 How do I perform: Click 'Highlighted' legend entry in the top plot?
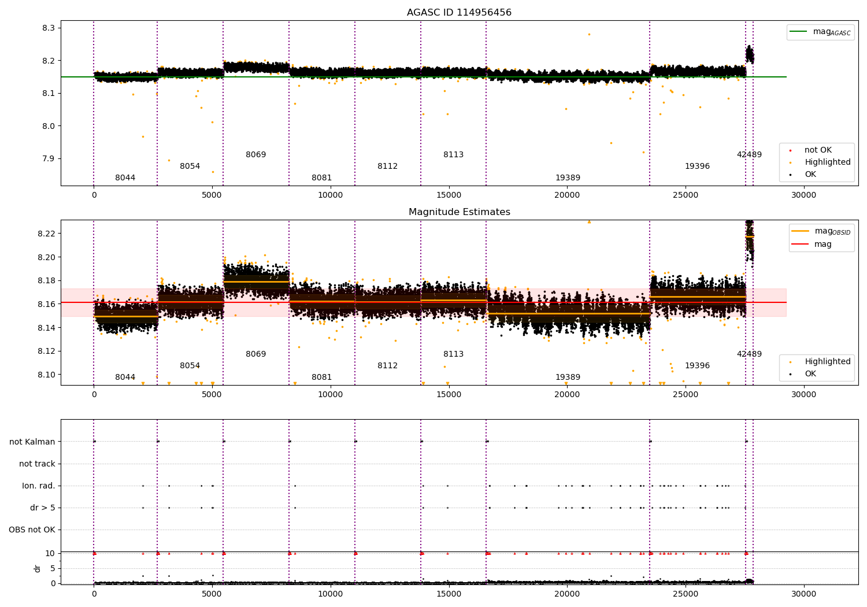tap(821, 162)
